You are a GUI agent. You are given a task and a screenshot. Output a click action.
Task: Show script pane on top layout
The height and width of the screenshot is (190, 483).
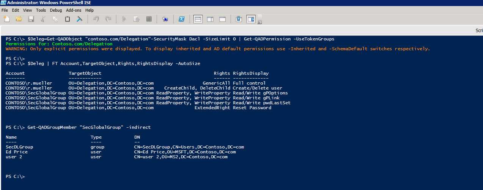[x=198, y=19]
